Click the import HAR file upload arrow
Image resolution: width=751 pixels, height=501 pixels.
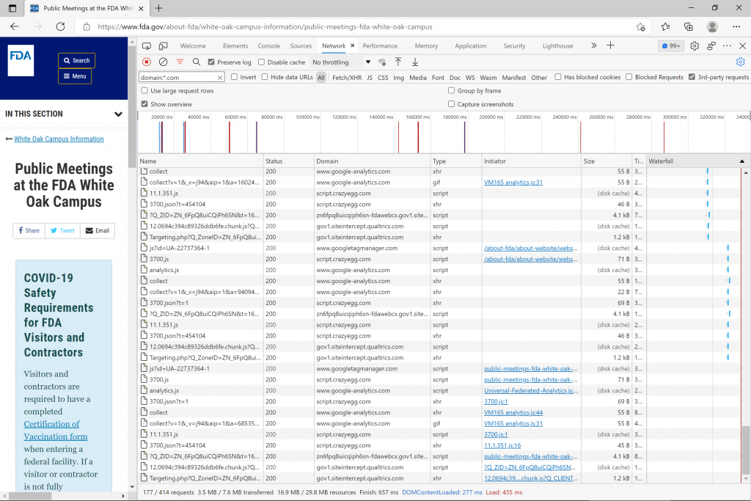(398, 62)
